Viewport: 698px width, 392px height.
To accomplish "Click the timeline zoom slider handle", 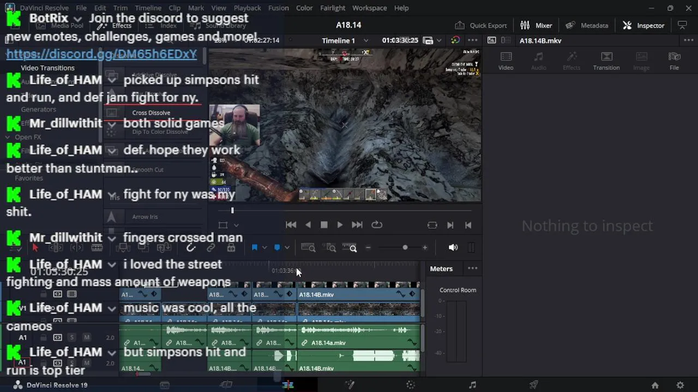I will click(405, 248).
